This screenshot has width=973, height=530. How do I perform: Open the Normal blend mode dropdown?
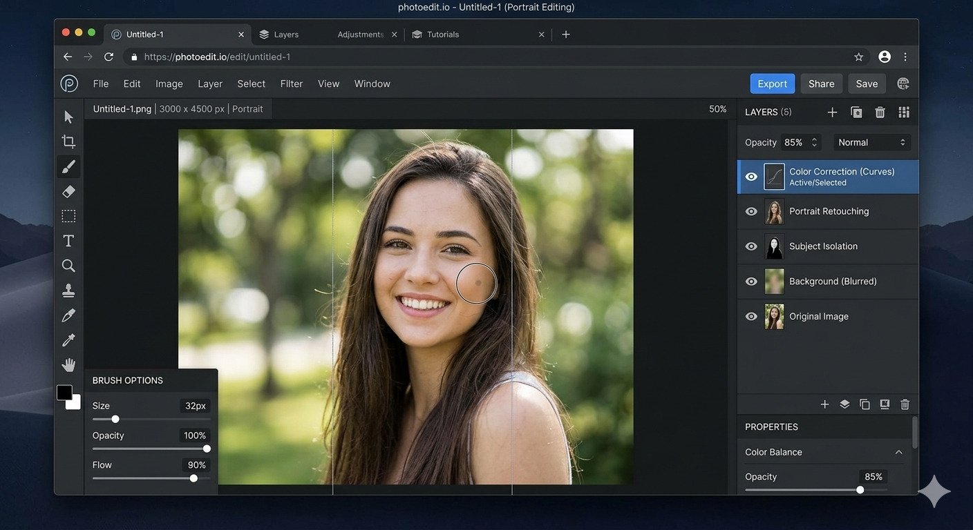(x=871, y=142)
